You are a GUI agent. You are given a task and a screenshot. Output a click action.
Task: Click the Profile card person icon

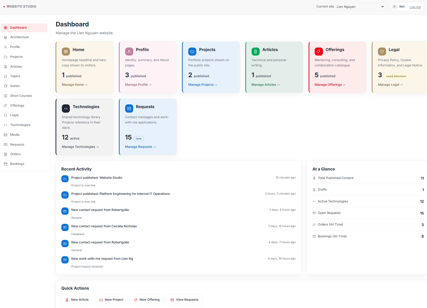point(129,52)
